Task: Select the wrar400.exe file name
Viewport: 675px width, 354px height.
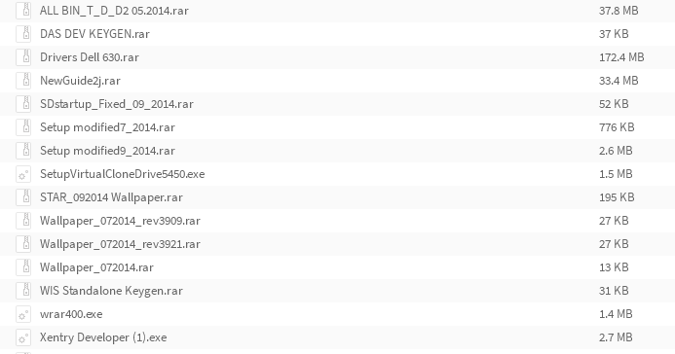Action: tap(71, 314)
